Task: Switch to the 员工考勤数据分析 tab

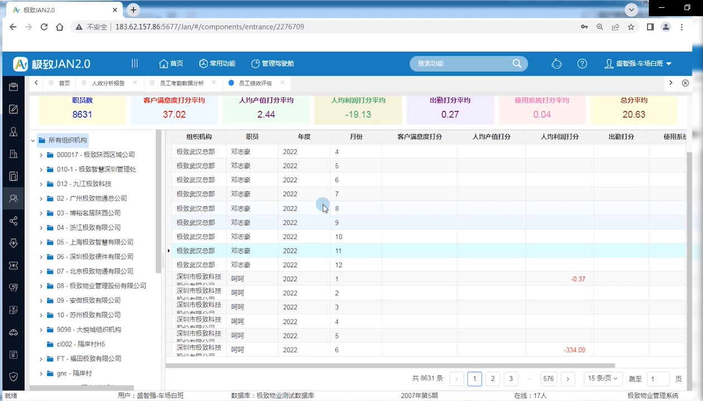Action: click(181, 83)
